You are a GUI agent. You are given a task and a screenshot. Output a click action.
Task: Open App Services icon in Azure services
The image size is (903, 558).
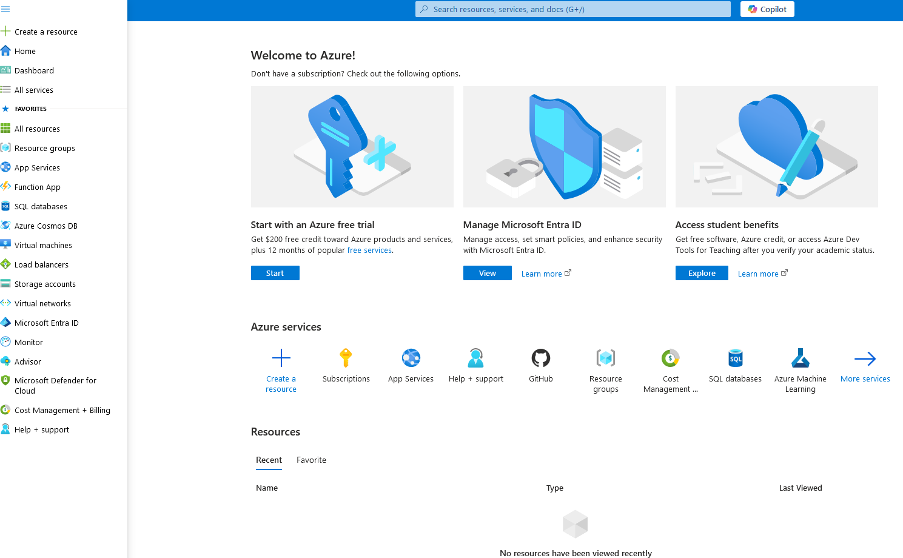coord(411,358)
